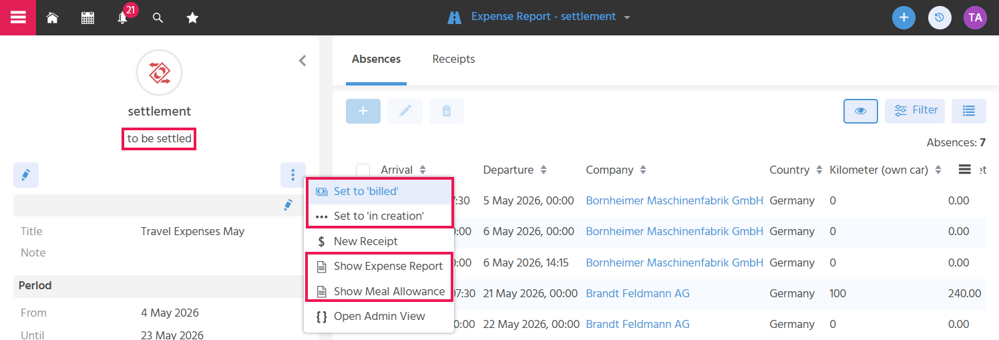Image resolution: width=999 pixels, height=340 pixels.
Task: Toggle the eye view button
Action: coord(861,111)
